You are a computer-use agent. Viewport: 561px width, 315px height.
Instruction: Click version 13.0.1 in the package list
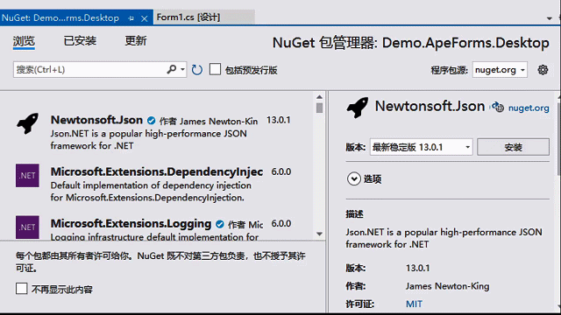pyautogui.click(x=279, y=120)
